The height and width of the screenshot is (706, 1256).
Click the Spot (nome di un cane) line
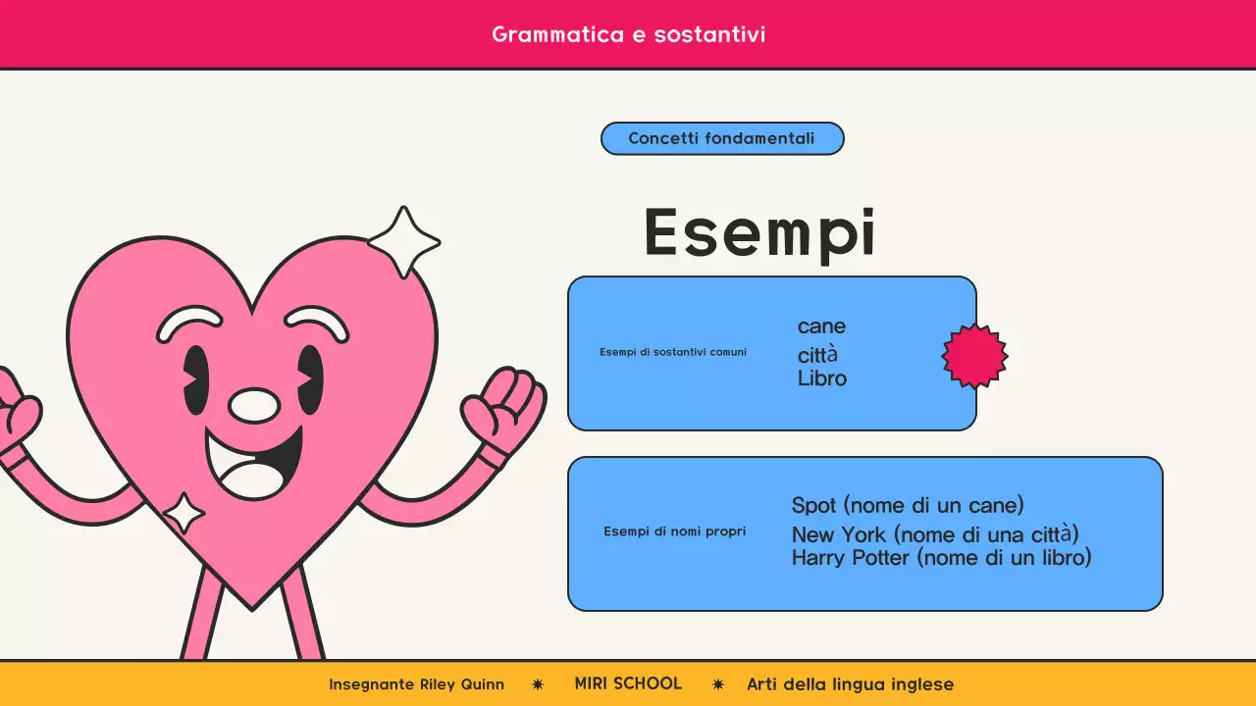tap(909, 505)
